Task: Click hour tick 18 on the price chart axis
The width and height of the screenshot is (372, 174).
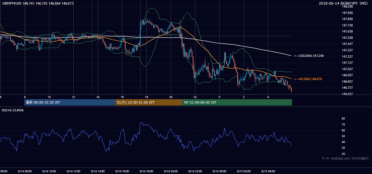Action: 146,97
